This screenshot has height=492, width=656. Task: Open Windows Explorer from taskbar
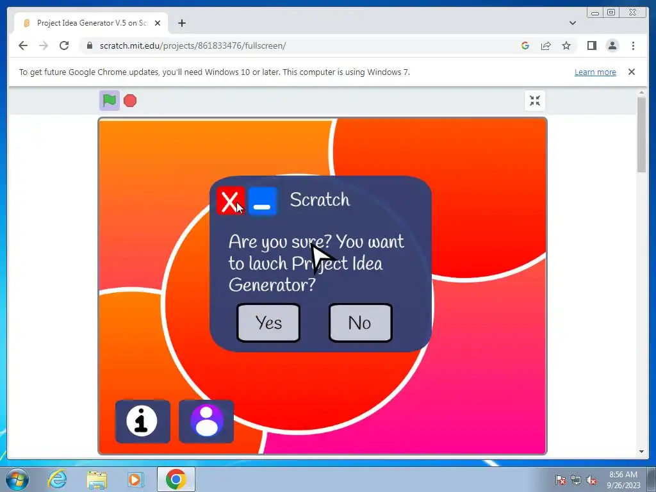point(96,479)
